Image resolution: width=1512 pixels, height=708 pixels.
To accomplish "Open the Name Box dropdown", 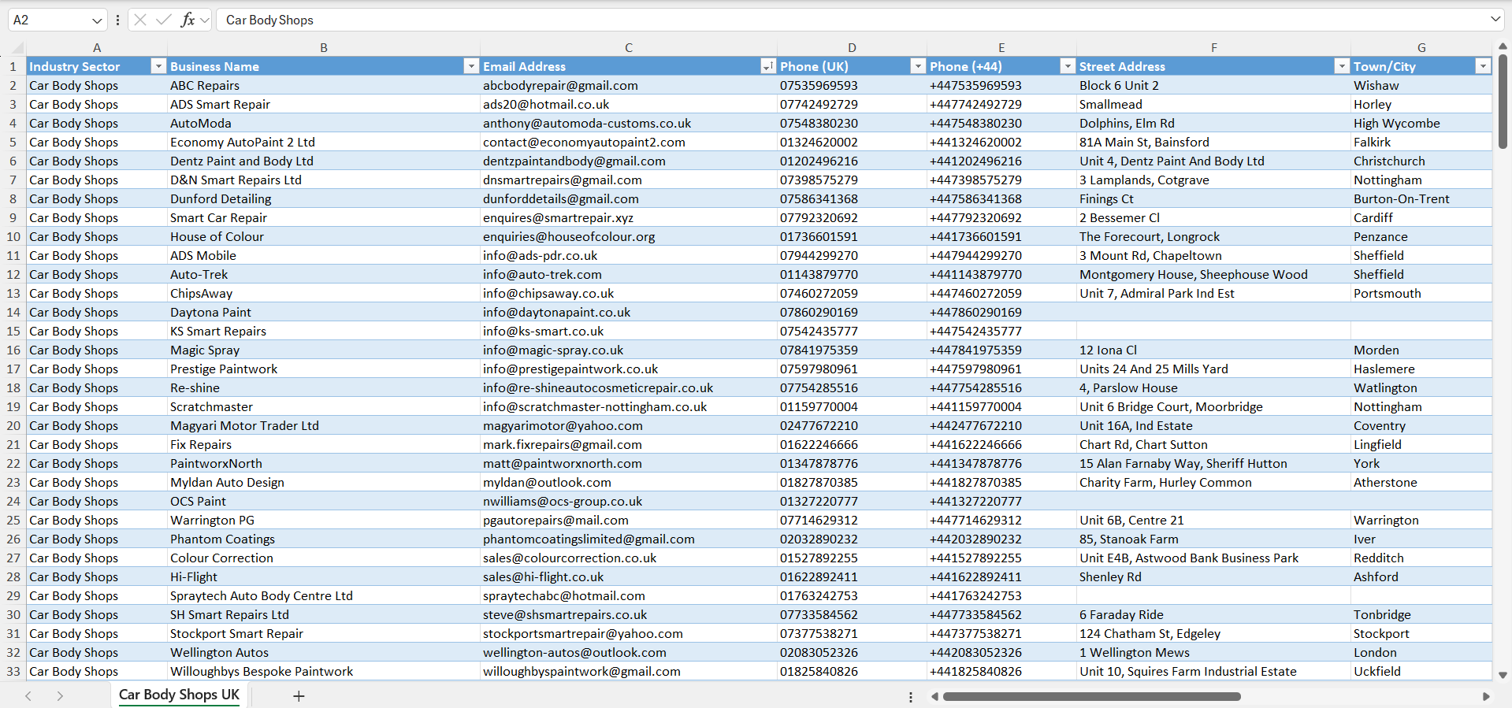I will click(x=97, y=20).
